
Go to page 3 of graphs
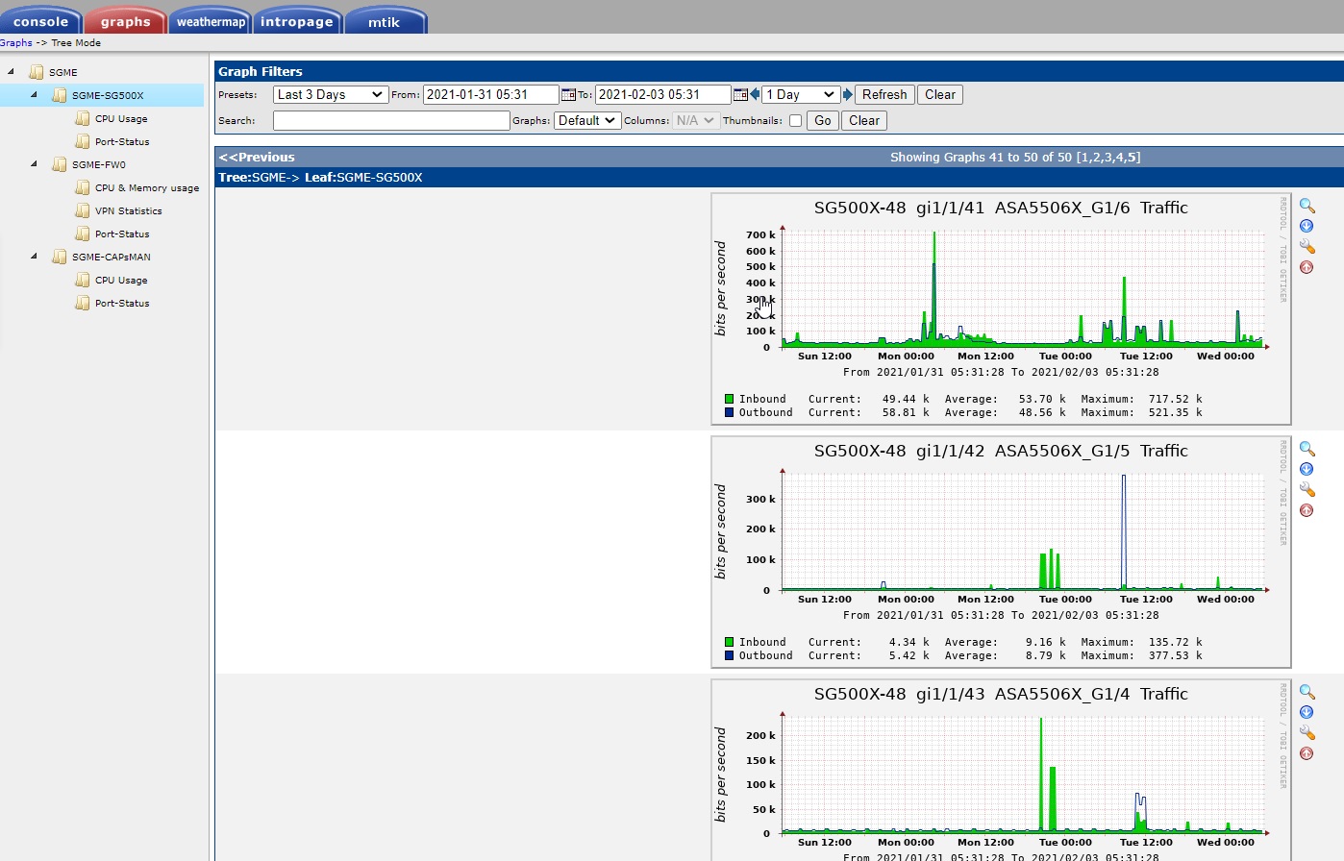tap(1109, 157)
